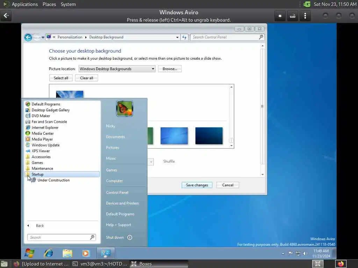Open the Nicky user folder

[x=111, y=126]
